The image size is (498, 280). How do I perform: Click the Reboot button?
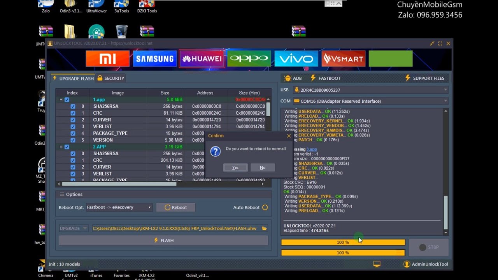click(175, 207)
